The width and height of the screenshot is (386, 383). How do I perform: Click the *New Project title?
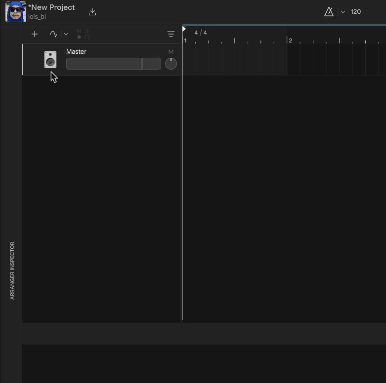pyautogui.click(x=51, y=7)
